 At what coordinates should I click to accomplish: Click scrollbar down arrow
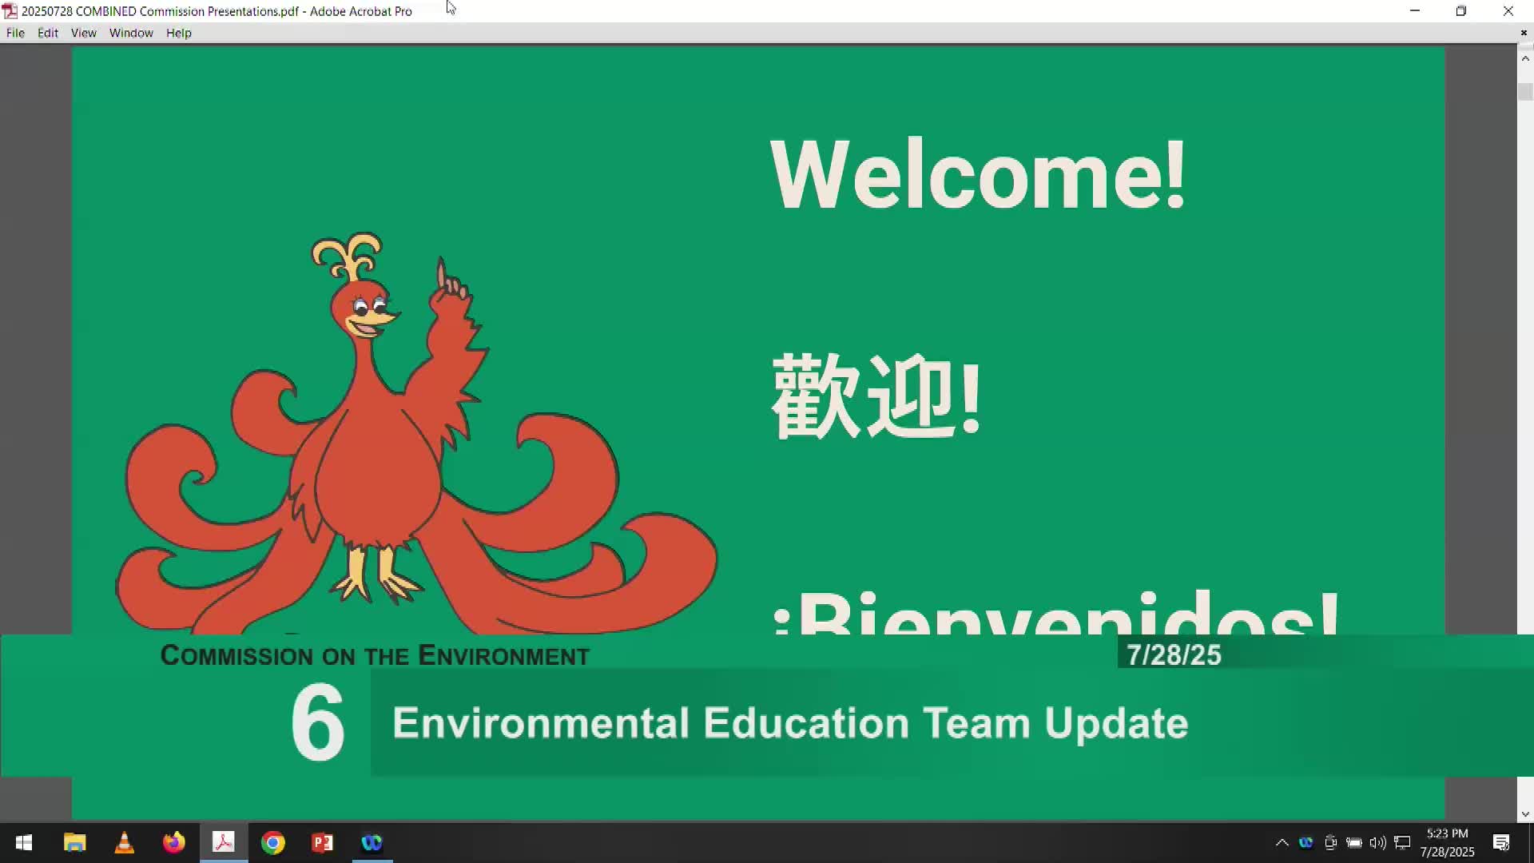click(x=1525, y=814)
